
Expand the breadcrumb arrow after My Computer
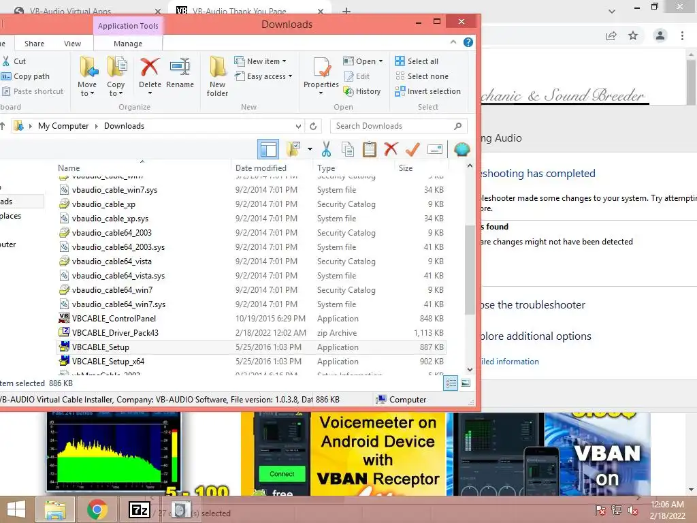tap(97, 126)
